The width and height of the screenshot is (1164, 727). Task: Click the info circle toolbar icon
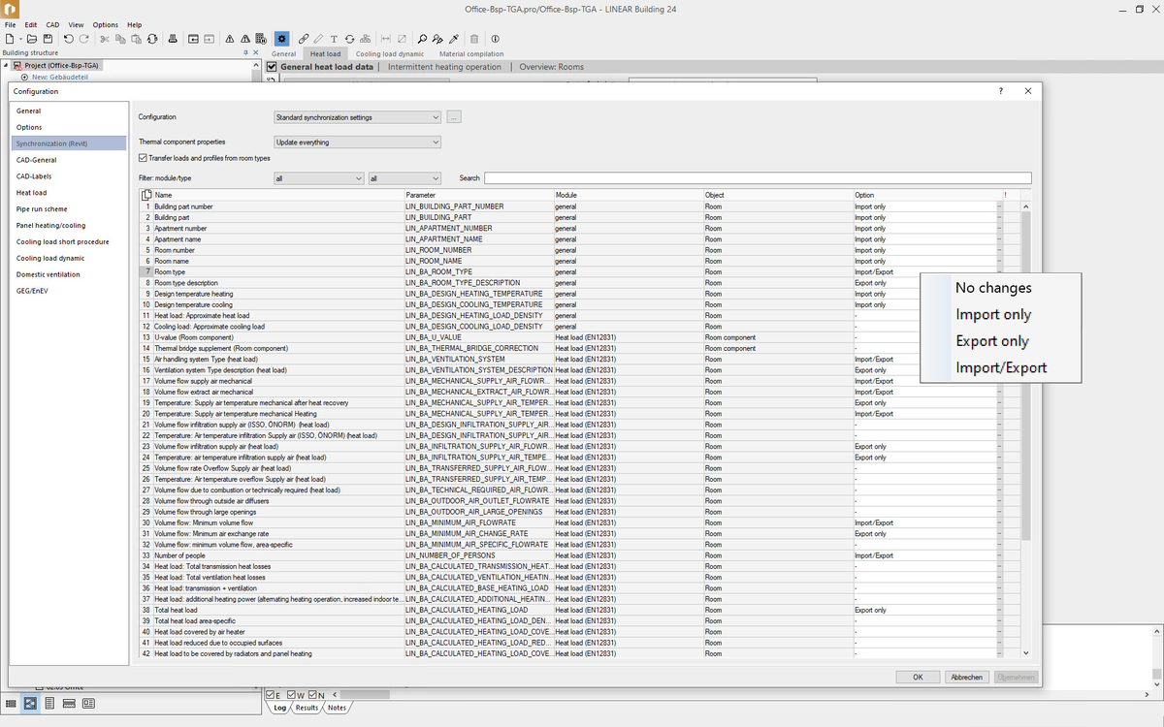pos(496,39)
